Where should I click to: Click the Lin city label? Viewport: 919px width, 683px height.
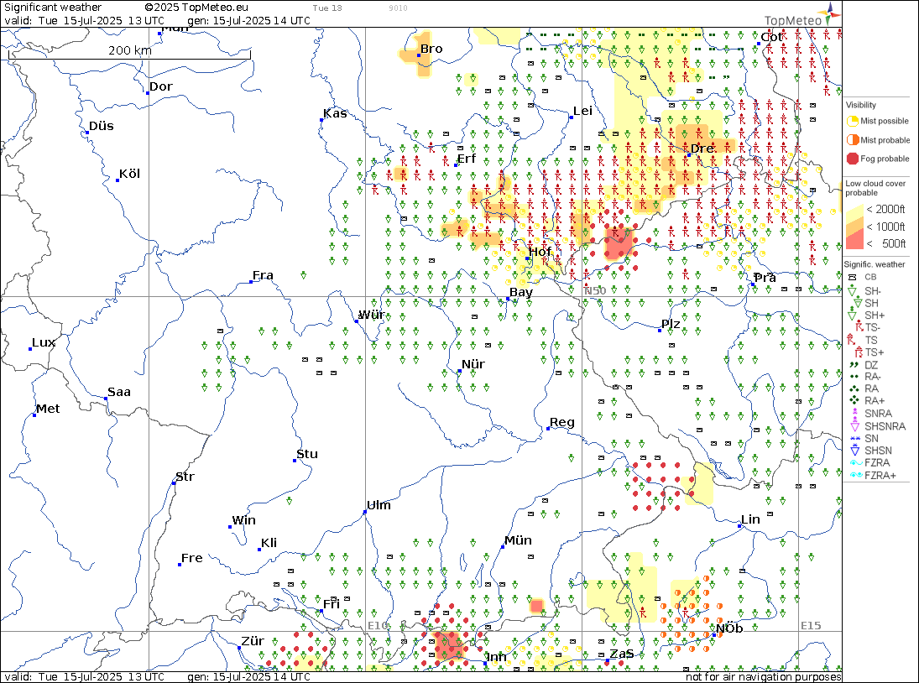click(751, 519)
